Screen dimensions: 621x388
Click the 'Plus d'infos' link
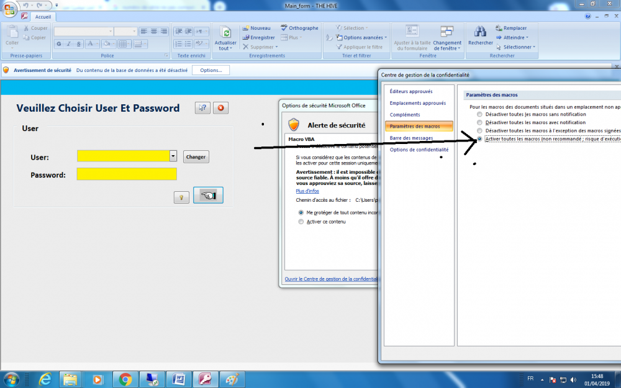[x=307, y=191]
